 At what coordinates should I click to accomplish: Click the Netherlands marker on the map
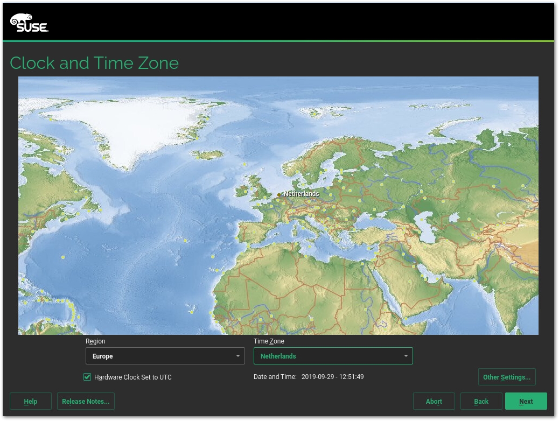[279, 195]
